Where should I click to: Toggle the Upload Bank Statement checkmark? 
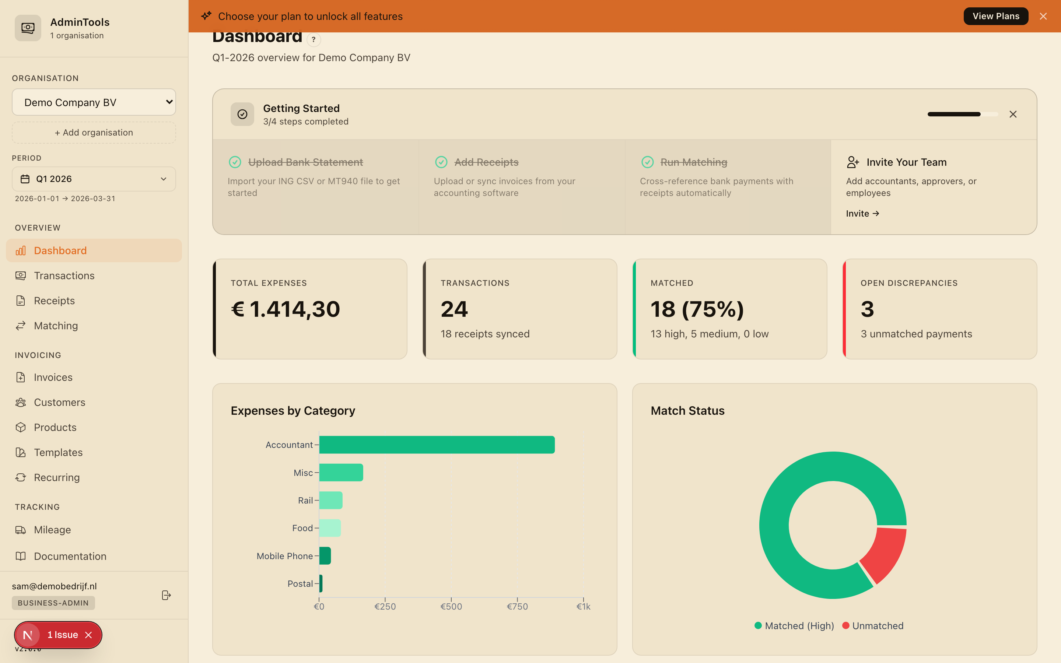click(235, 162)
